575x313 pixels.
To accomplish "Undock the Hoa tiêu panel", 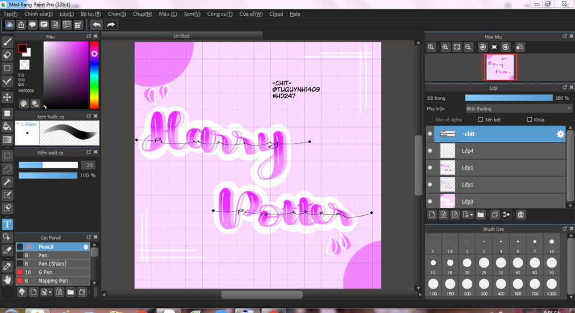I will pyautogui.click(x=565, y=36).
